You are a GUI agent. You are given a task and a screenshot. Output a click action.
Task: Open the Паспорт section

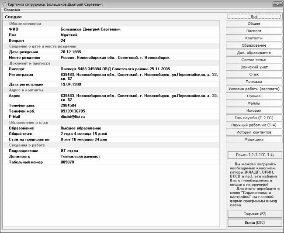point(254,31)
